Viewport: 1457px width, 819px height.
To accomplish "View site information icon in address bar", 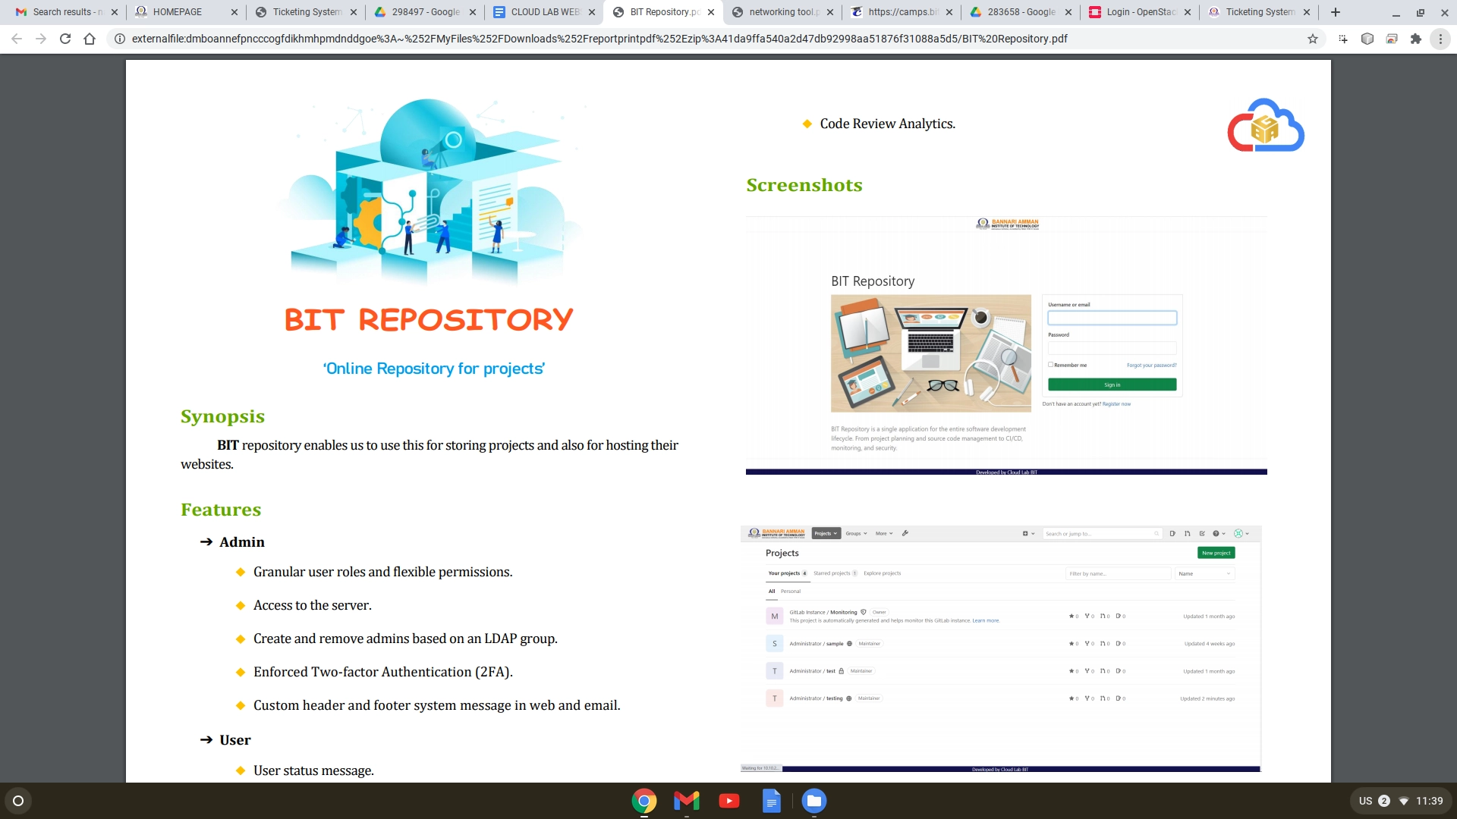I will pos(119,39).
